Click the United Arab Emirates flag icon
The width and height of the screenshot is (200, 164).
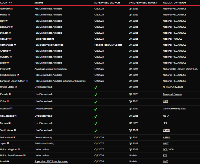pyautogui.click(x=24, y=155)
